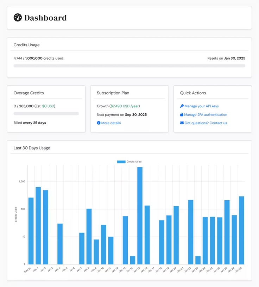Click the padlock icon for 2FA
This screenshot has height=287, width=259.
coord(182,114)
